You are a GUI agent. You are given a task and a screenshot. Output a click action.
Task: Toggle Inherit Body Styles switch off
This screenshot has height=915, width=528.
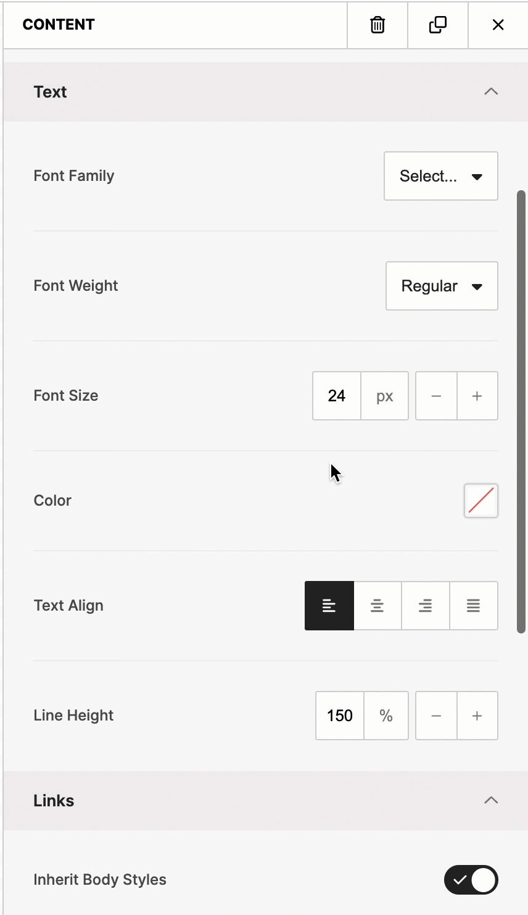point(471,880)
